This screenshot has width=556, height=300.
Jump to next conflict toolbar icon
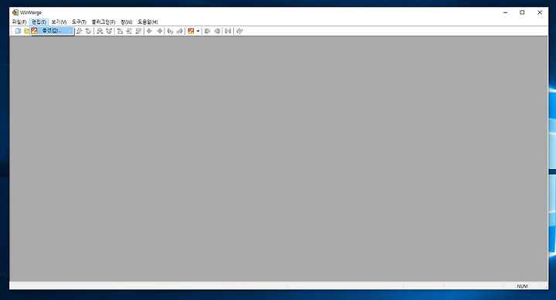point(100,31)
